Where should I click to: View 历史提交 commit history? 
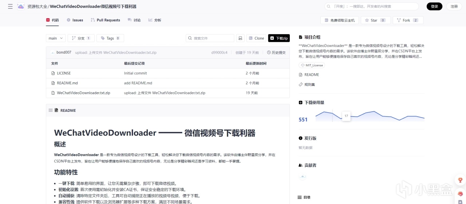coord(276,52)
